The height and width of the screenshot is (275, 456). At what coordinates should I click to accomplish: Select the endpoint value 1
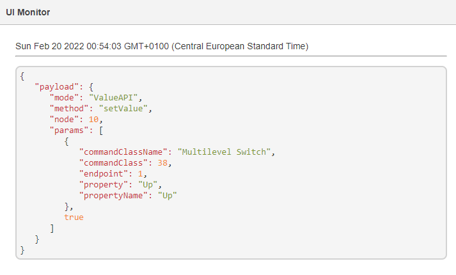pyautogui.click(x=140, y=174)
